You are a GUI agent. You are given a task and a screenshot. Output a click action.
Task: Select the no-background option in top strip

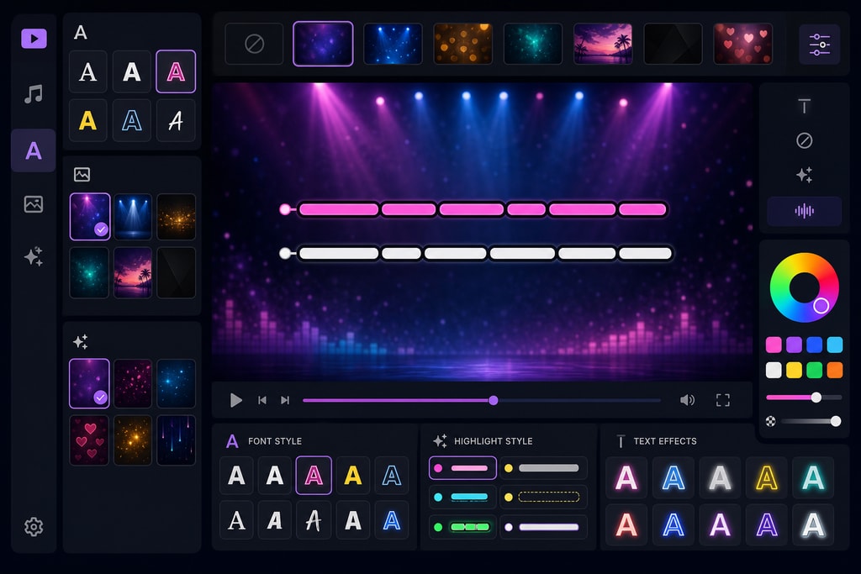pos(254,44)
